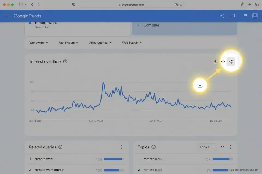Open the Worldwide region dropdown
This screenshot has height=174, width=262.
click(38, 43)
